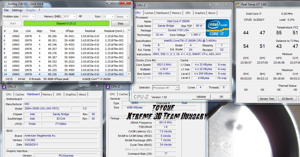Click the Southbridge ID1C44 field
The image size is (300, 157).
(x=61, y=119)
